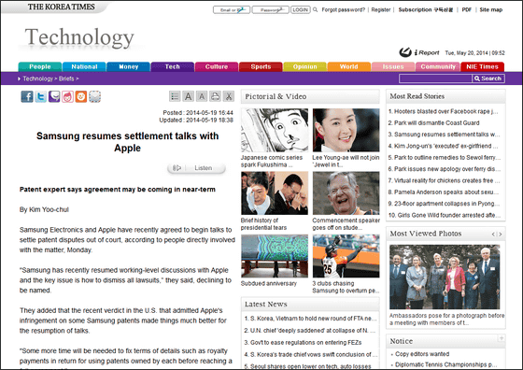Share article on Twitter
Screen dimensions: 523x370
tap(41, 97)
